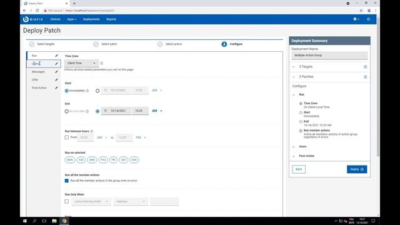This screenshot has width=400, height=225.
Task: Click the taskbar search icon
Action: pyautogui.click(x=34, y=221)
